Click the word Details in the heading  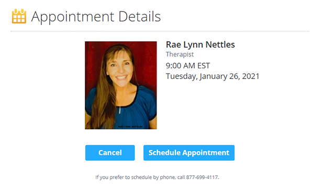point(140,16)
